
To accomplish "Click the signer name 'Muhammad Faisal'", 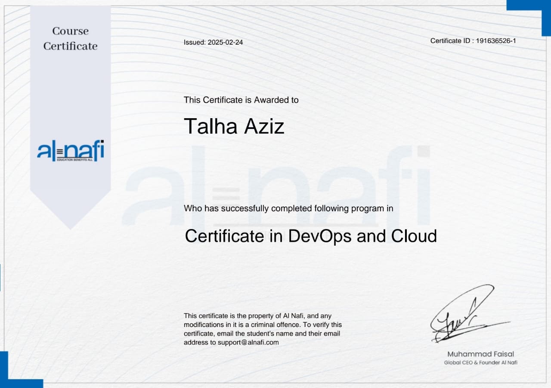I will point(480,354).
